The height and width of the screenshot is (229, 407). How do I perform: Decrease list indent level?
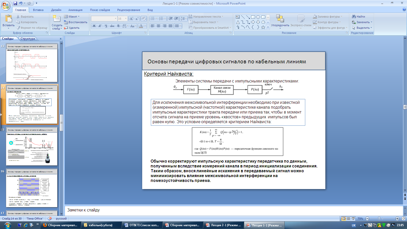tap(170, 19)
